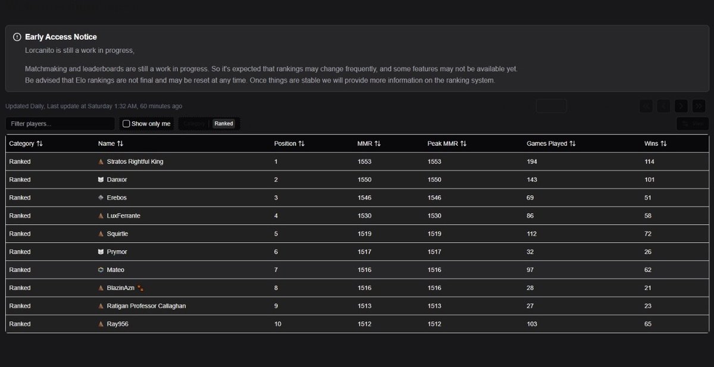Click player name Stratos Rightful King
714x367 pixels.
(135, 162)
